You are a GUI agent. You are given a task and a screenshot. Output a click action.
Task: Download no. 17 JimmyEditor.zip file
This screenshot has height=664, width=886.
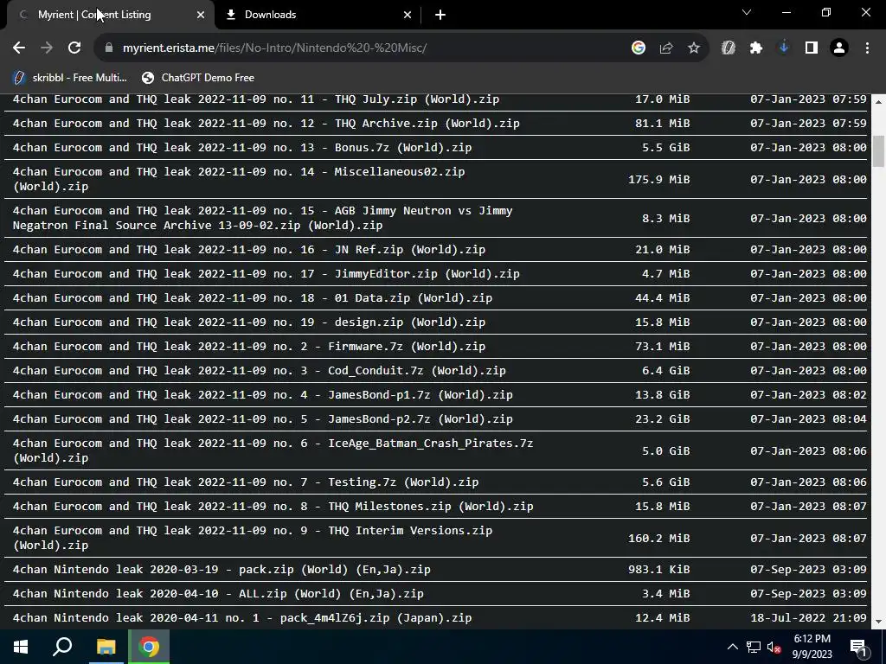(266, 274)
